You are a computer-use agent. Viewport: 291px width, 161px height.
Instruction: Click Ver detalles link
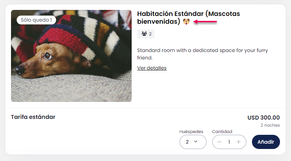(x=152, y=68)
